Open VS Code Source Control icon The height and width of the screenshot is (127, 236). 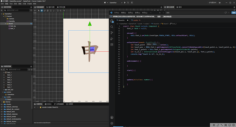click(x=112, y=33)
